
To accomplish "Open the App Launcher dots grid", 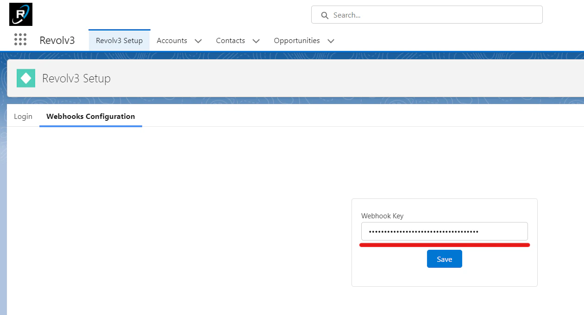I will point(20,40).
